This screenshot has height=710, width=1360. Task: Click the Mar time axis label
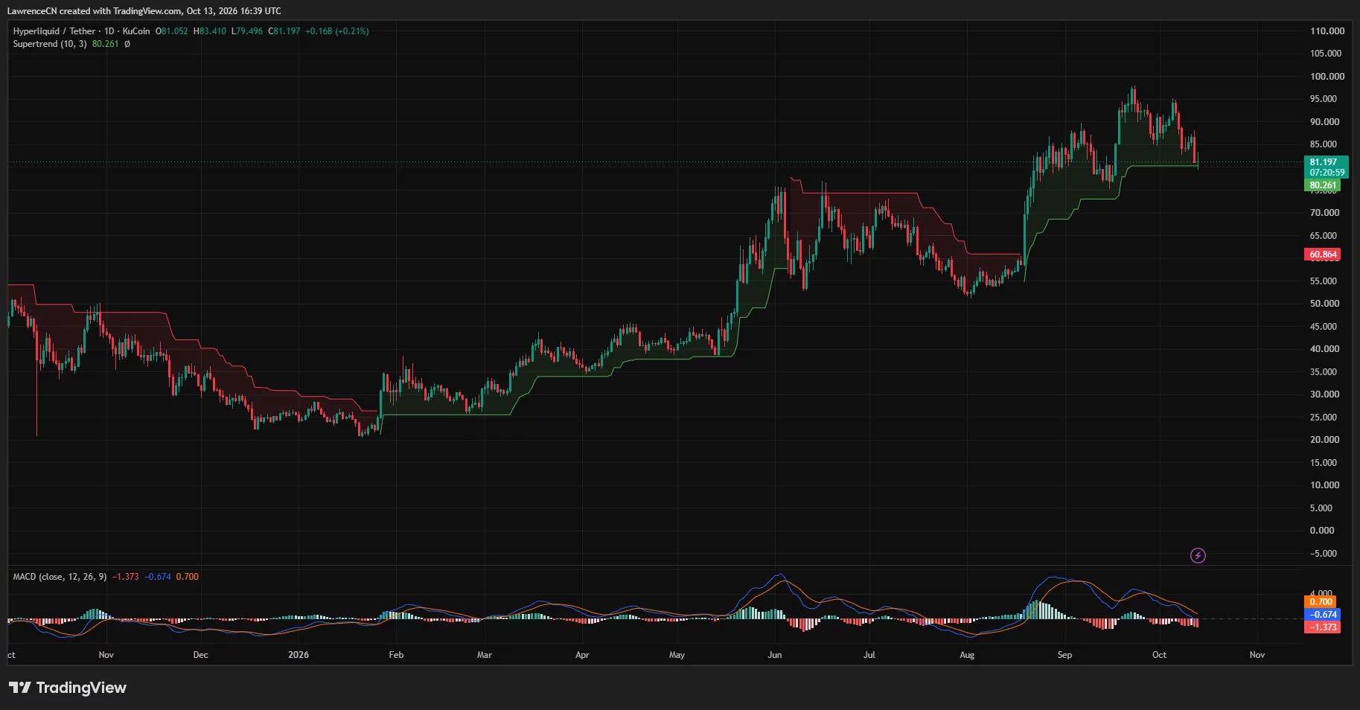485,655
